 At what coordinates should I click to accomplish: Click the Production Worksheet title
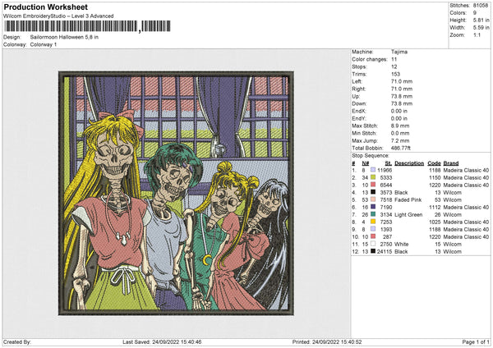click(x=45, y=7)
